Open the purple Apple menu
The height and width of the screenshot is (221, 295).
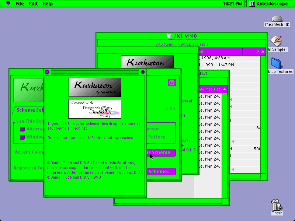(8, 3)
